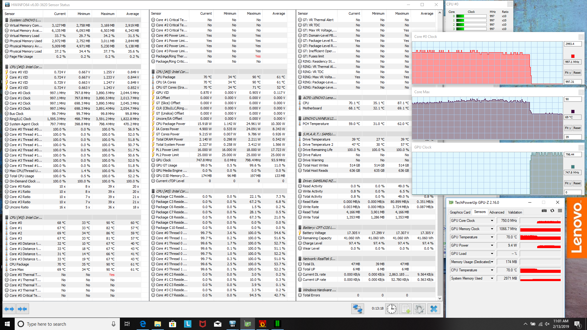Viewport: 587px width, 330px height.
Task: Switch to GPU-Z taskbar icon
Action: click(x=248, y=324)
